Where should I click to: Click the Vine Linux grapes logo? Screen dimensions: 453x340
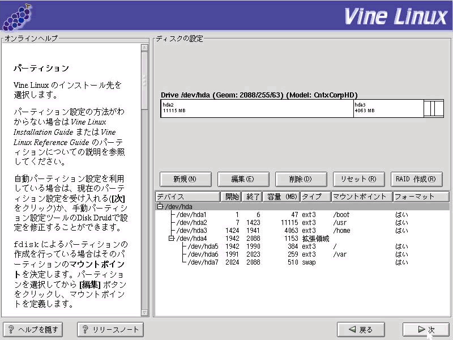click(18, 17)
